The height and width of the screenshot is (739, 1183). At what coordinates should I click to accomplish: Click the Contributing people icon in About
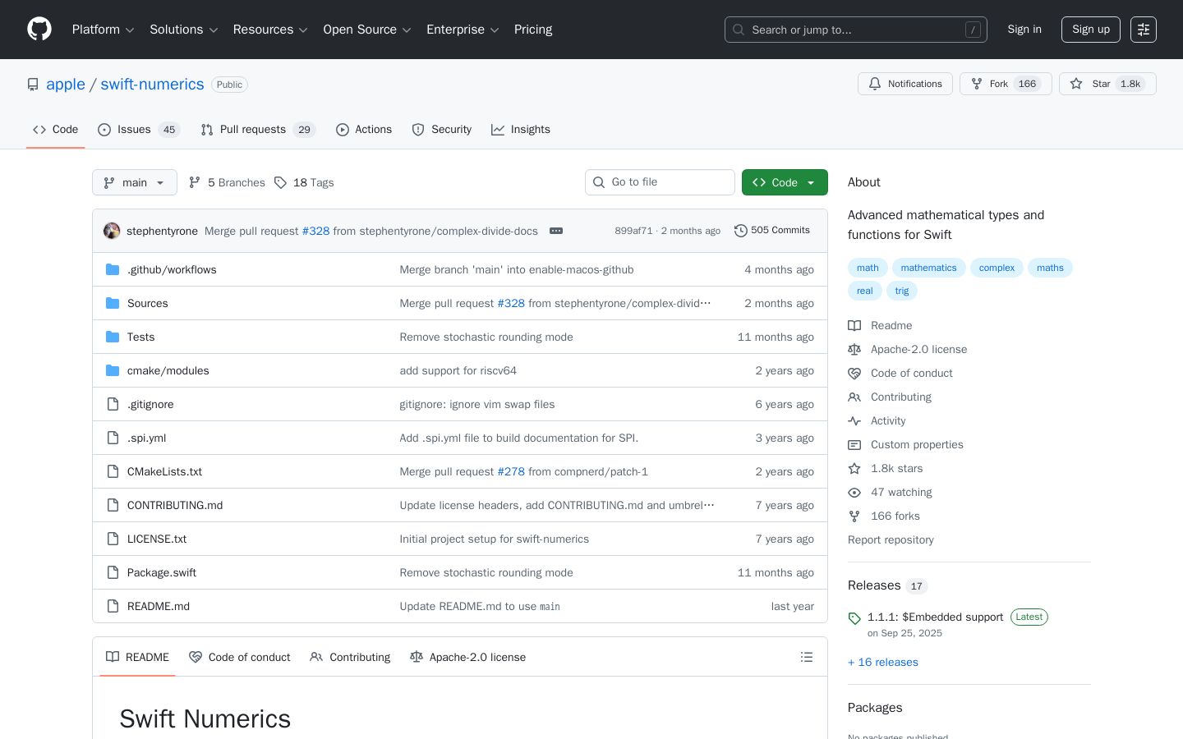(x=854, y=397)
